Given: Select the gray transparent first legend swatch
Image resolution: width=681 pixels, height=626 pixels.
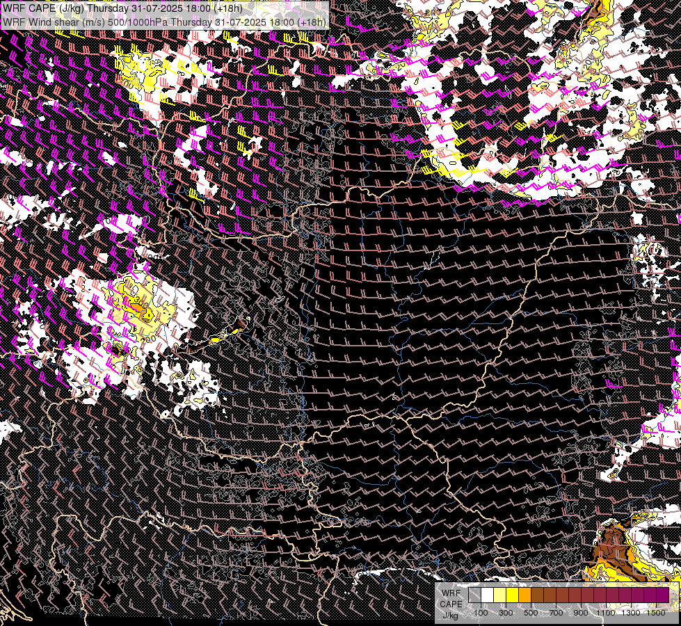Looking at the screenshot, I should (474, 595).
